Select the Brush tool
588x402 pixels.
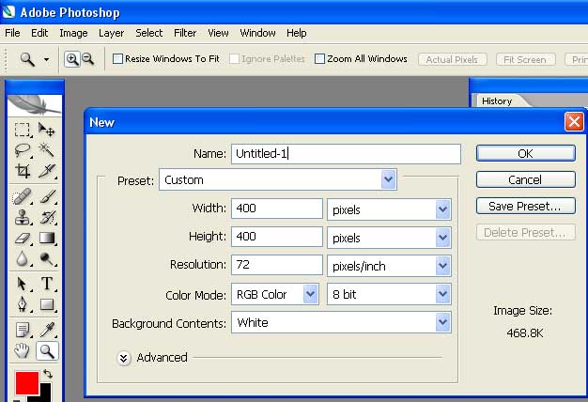coord(47,196)
